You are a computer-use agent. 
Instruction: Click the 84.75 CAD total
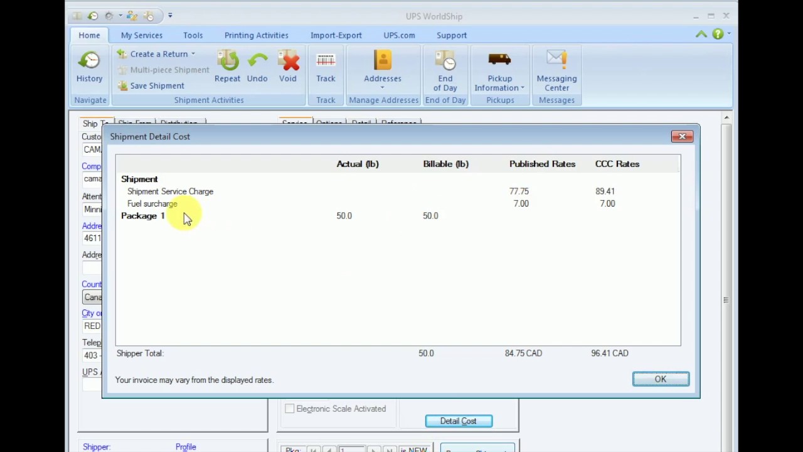[523, 353]
